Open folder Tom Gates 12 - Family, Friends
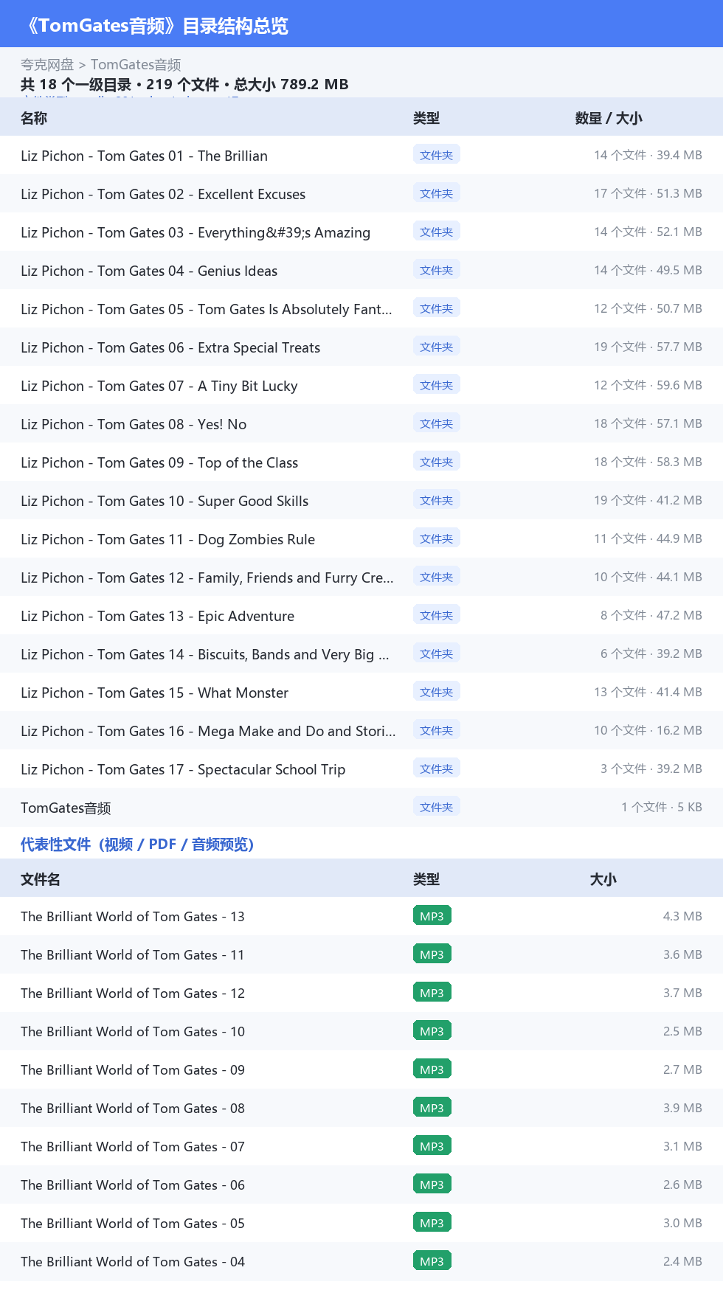This screenshot has width=723, height=1304. coord(361,578)
